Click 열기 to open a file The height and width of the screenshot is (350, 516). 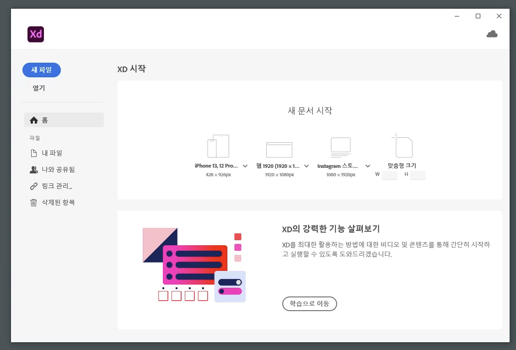click(x=39, y=88)
